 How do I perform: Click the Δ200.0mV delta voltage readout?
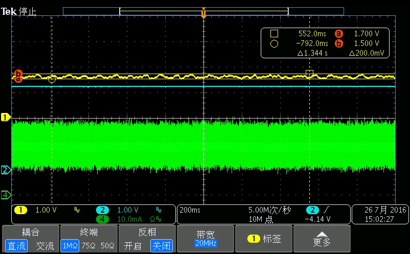click(x=367, y=53)
